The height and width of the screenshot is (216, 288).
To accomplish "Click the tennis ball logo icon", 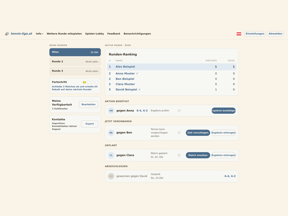I will click(7, 34).
